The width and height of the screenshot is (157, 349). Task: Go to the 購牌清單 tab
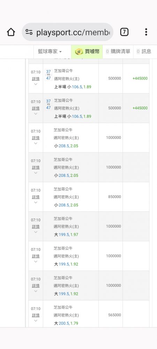point(120,52)
